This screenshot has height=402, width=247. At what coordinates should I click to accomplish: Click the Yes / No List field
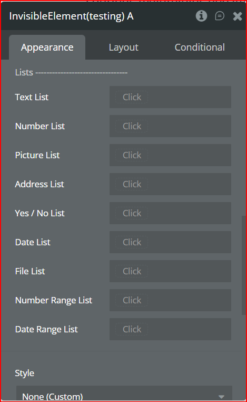pyautogui.click(x=170, y=213)
